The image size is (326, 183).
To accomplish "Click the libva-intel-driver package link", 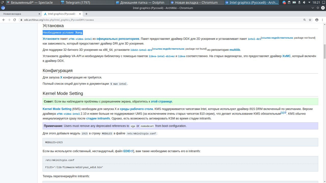I will point(161,56).
